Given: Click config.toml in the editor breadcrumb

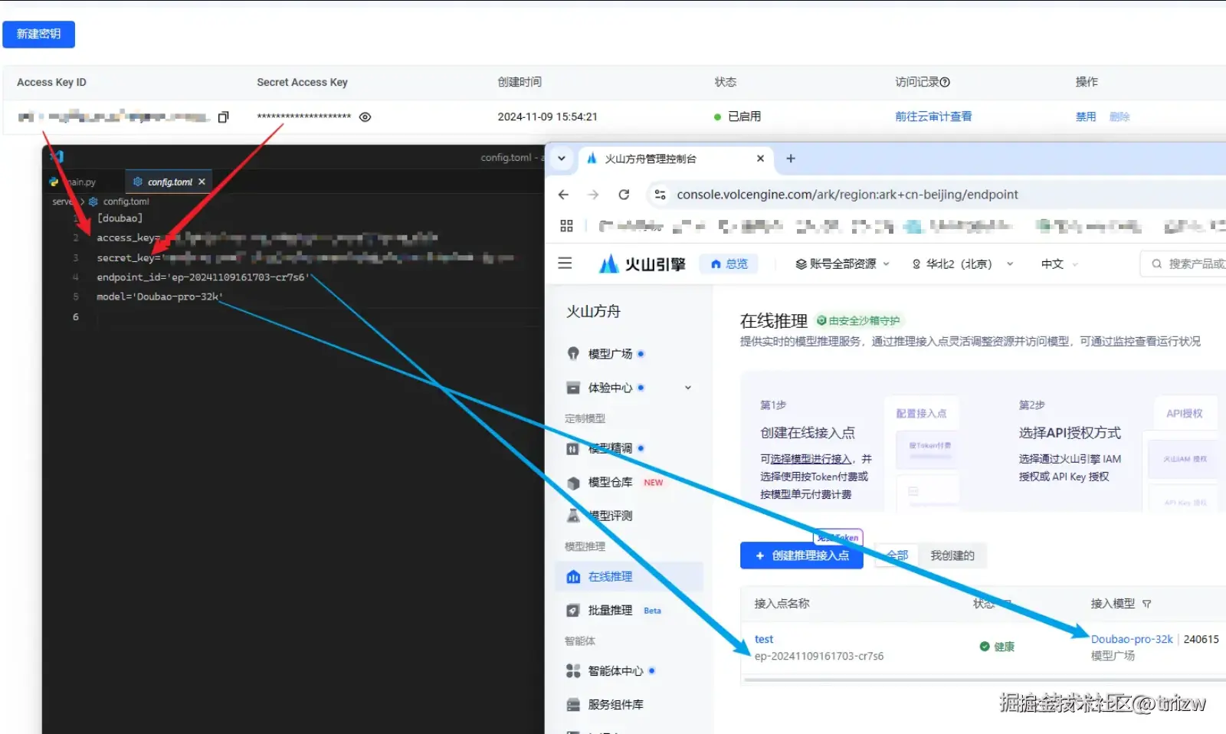Looking at the screenshot, I should [126, 202].
